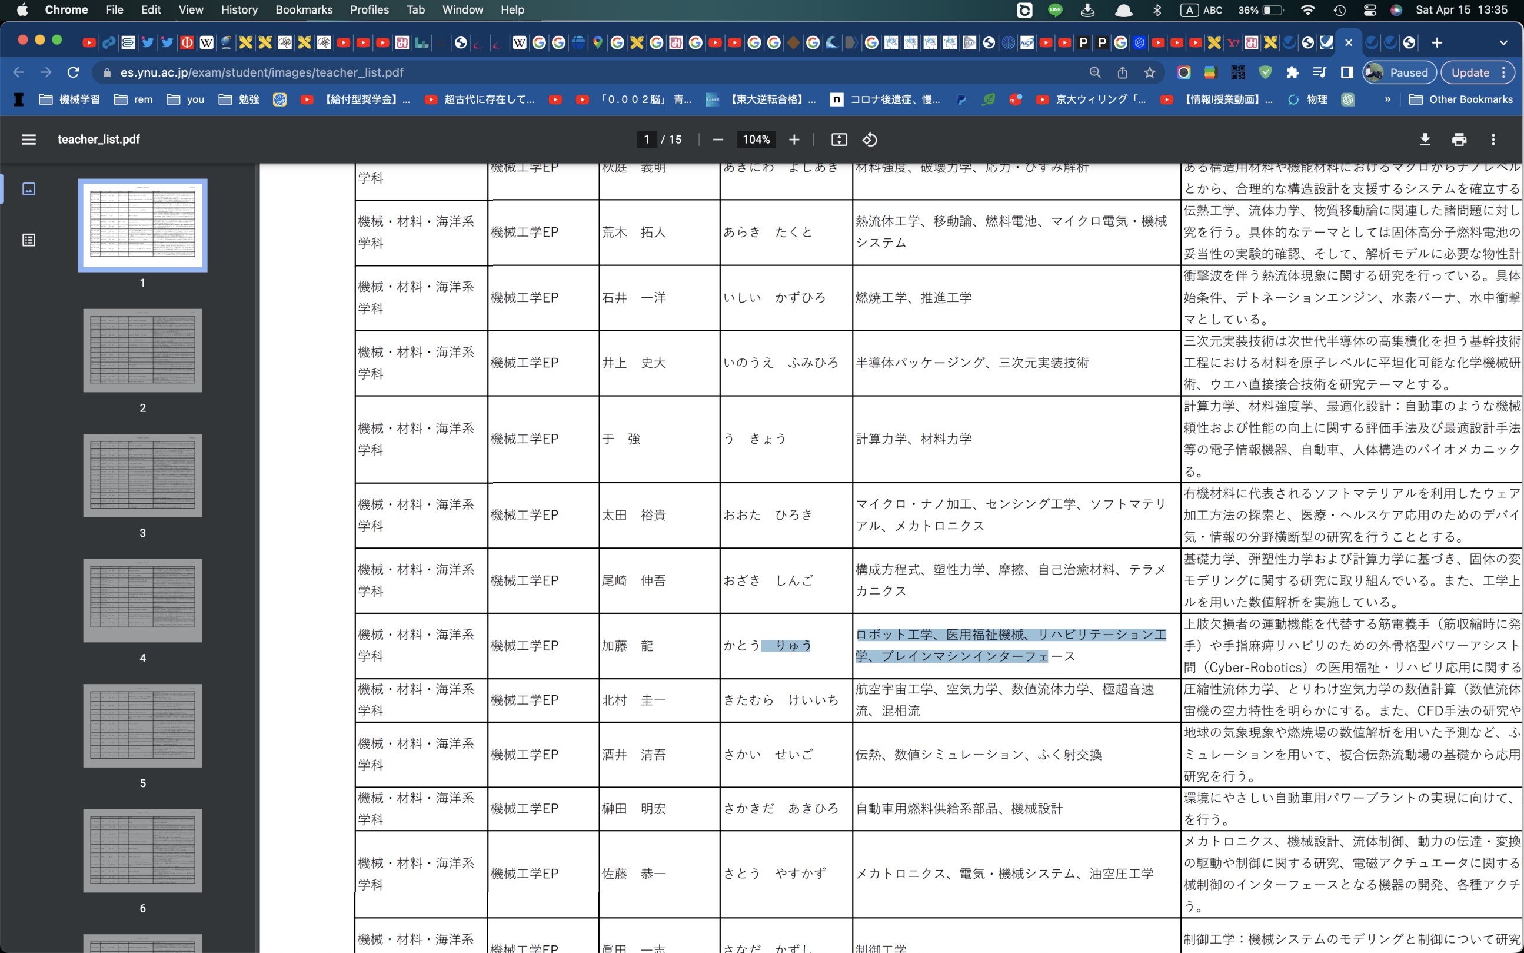Rotate the PDF counterclockwise

point(870,140)
